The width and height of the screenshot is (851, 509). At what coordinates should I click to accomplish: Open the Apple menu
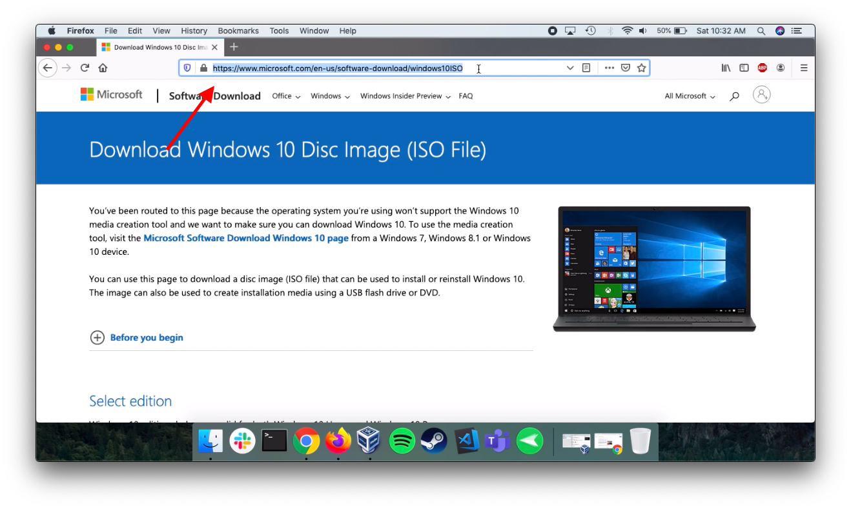(x=52, y=30)
